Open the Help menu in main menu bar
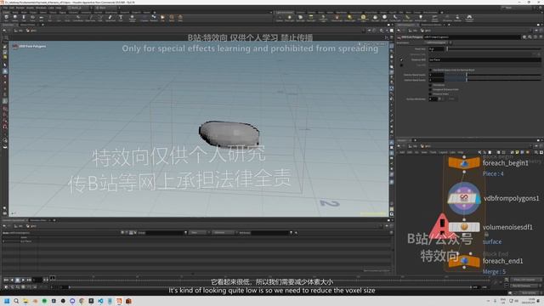The height and width of the screenshot is (306, 544). click(59, 8)
